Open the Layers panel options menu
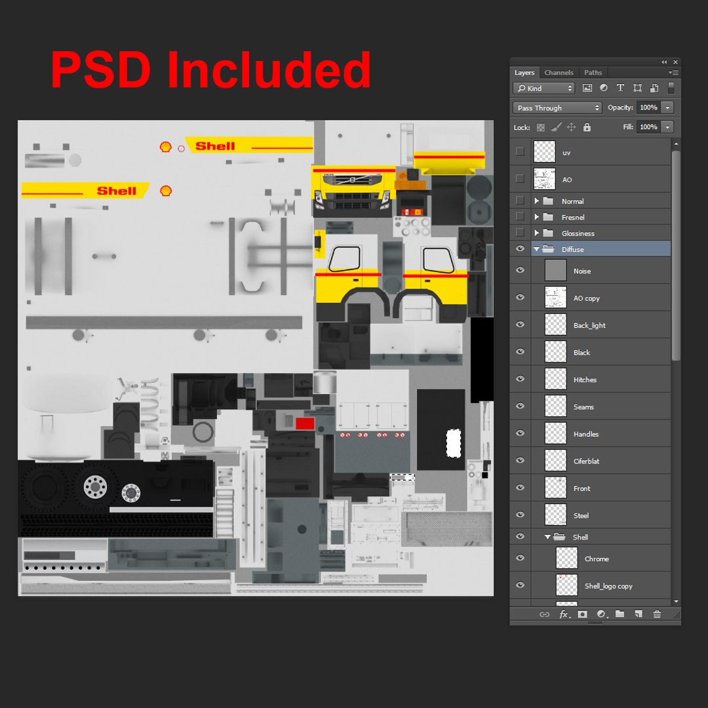Viewport: 708px width, 708px height. coord(673,72)
